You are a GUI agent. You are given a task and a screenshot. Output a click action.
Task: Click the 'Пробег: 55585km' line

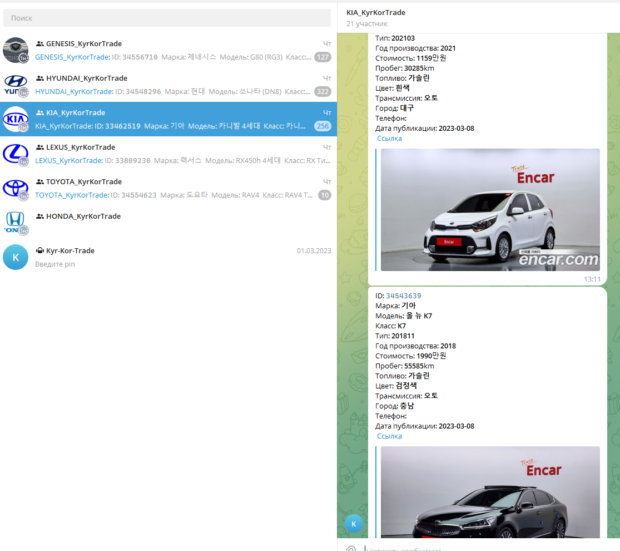click(x=404, y=366)
